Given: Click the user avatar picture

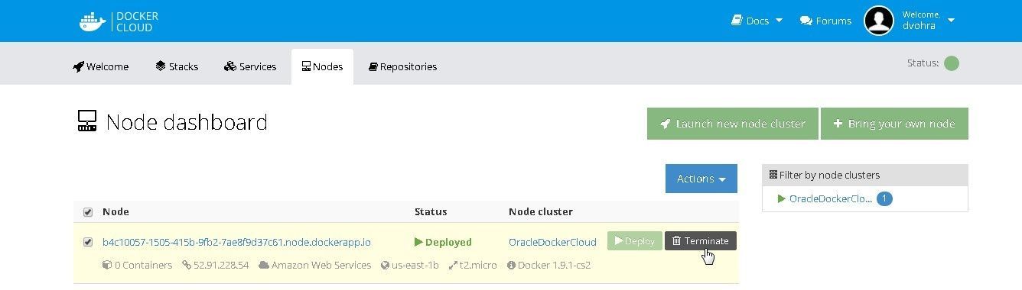Looking at the screenshot, I should click(879, 21).
